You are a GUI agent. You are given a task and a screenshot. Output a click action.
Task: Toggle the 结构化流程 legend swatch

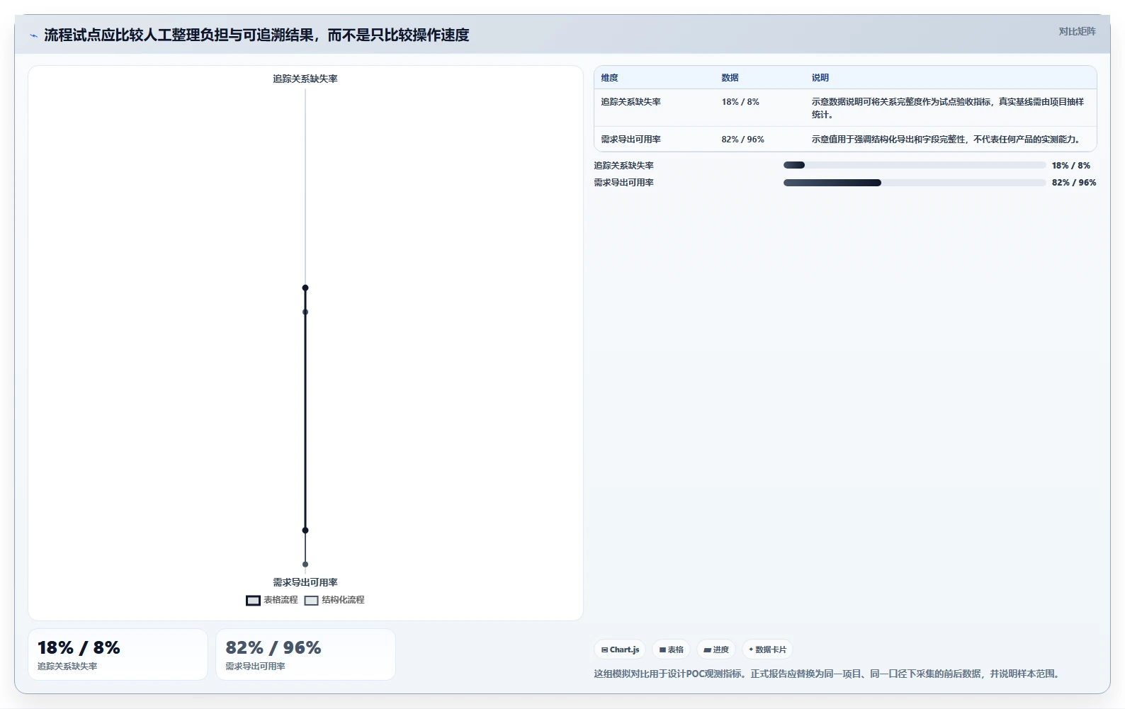[x=311, y=601]
